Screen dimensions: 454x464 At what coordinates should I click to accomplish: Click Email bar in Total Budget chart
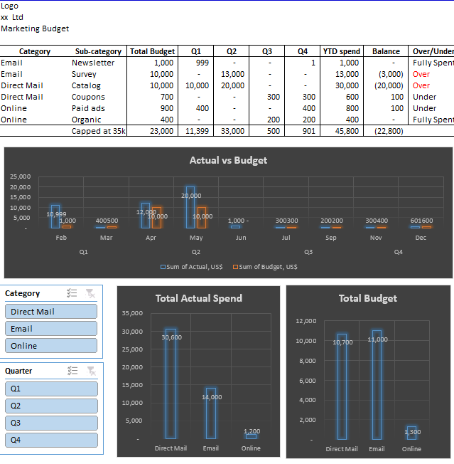click(377, 385)
